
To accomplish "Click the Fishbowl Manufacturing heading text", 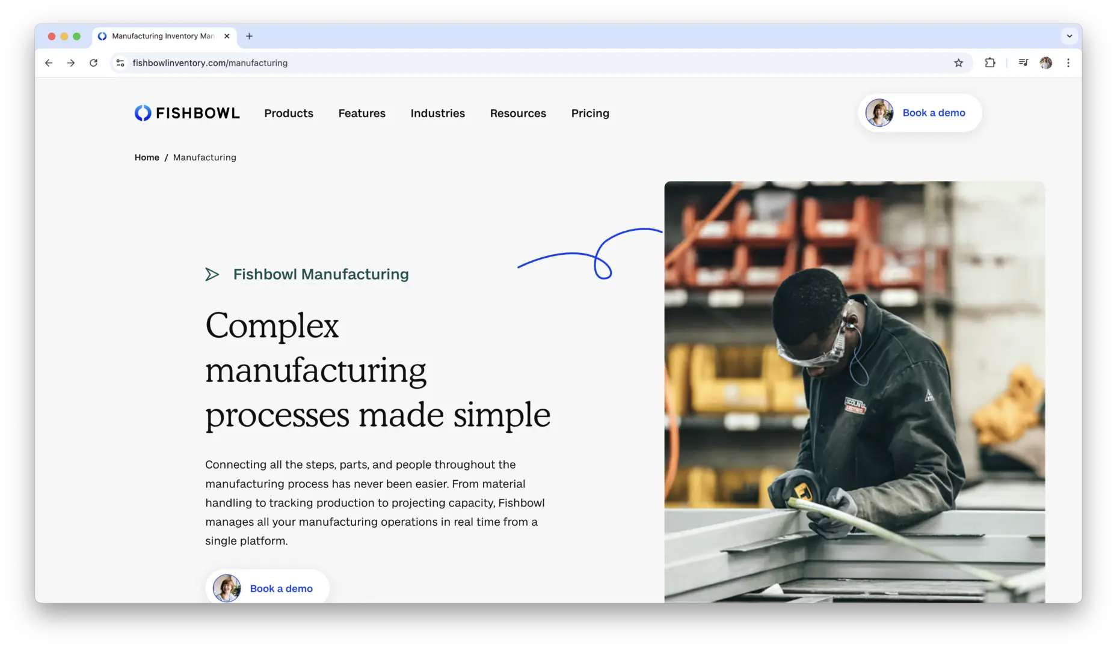I will tap(321, 274).
